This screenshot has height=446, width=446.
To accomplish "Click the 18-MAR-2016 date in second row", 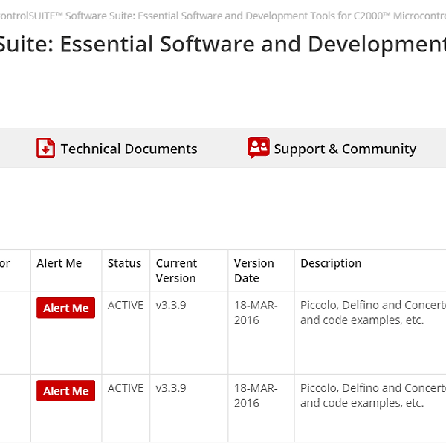I will (x=256, y=395).
